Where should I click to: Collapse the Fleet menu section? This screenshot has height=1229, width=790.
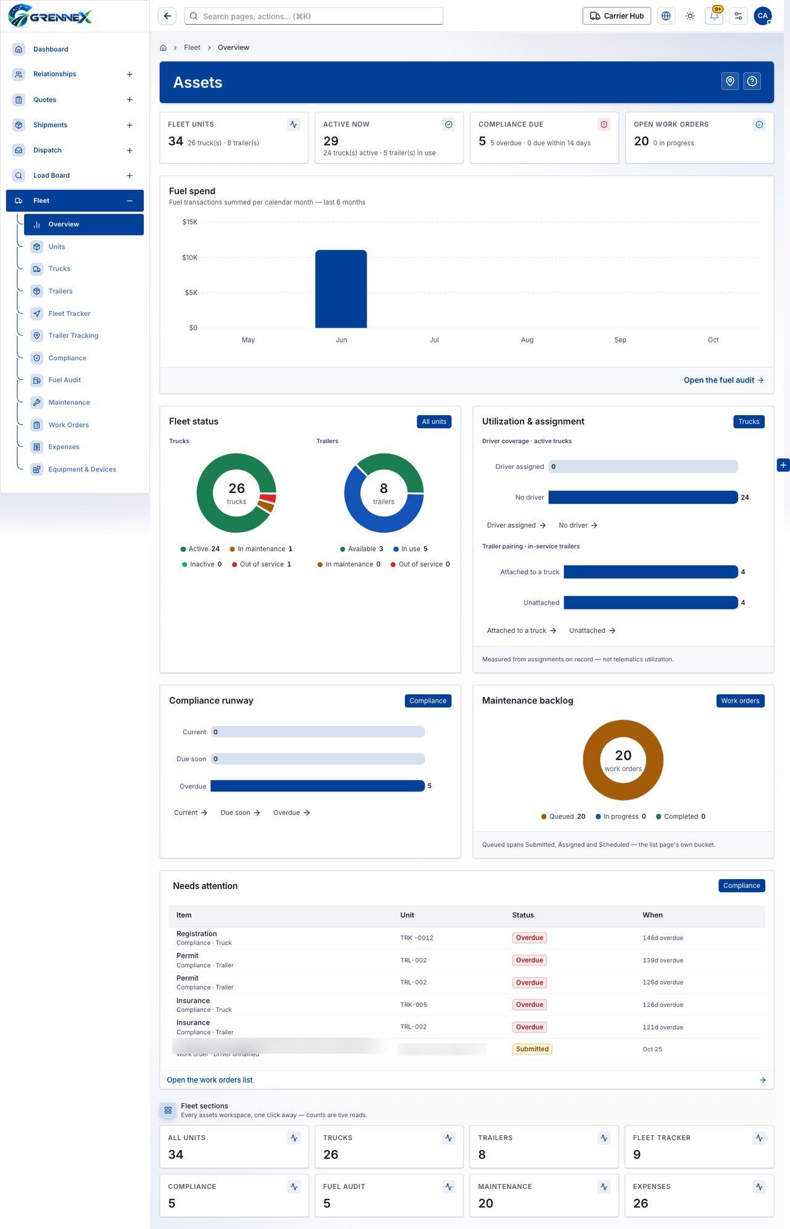point(130,201)
